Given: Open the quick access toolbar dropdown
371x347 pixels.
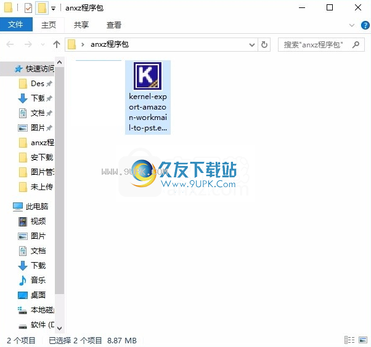Looking at the screenshot, I should coord(54,9).
